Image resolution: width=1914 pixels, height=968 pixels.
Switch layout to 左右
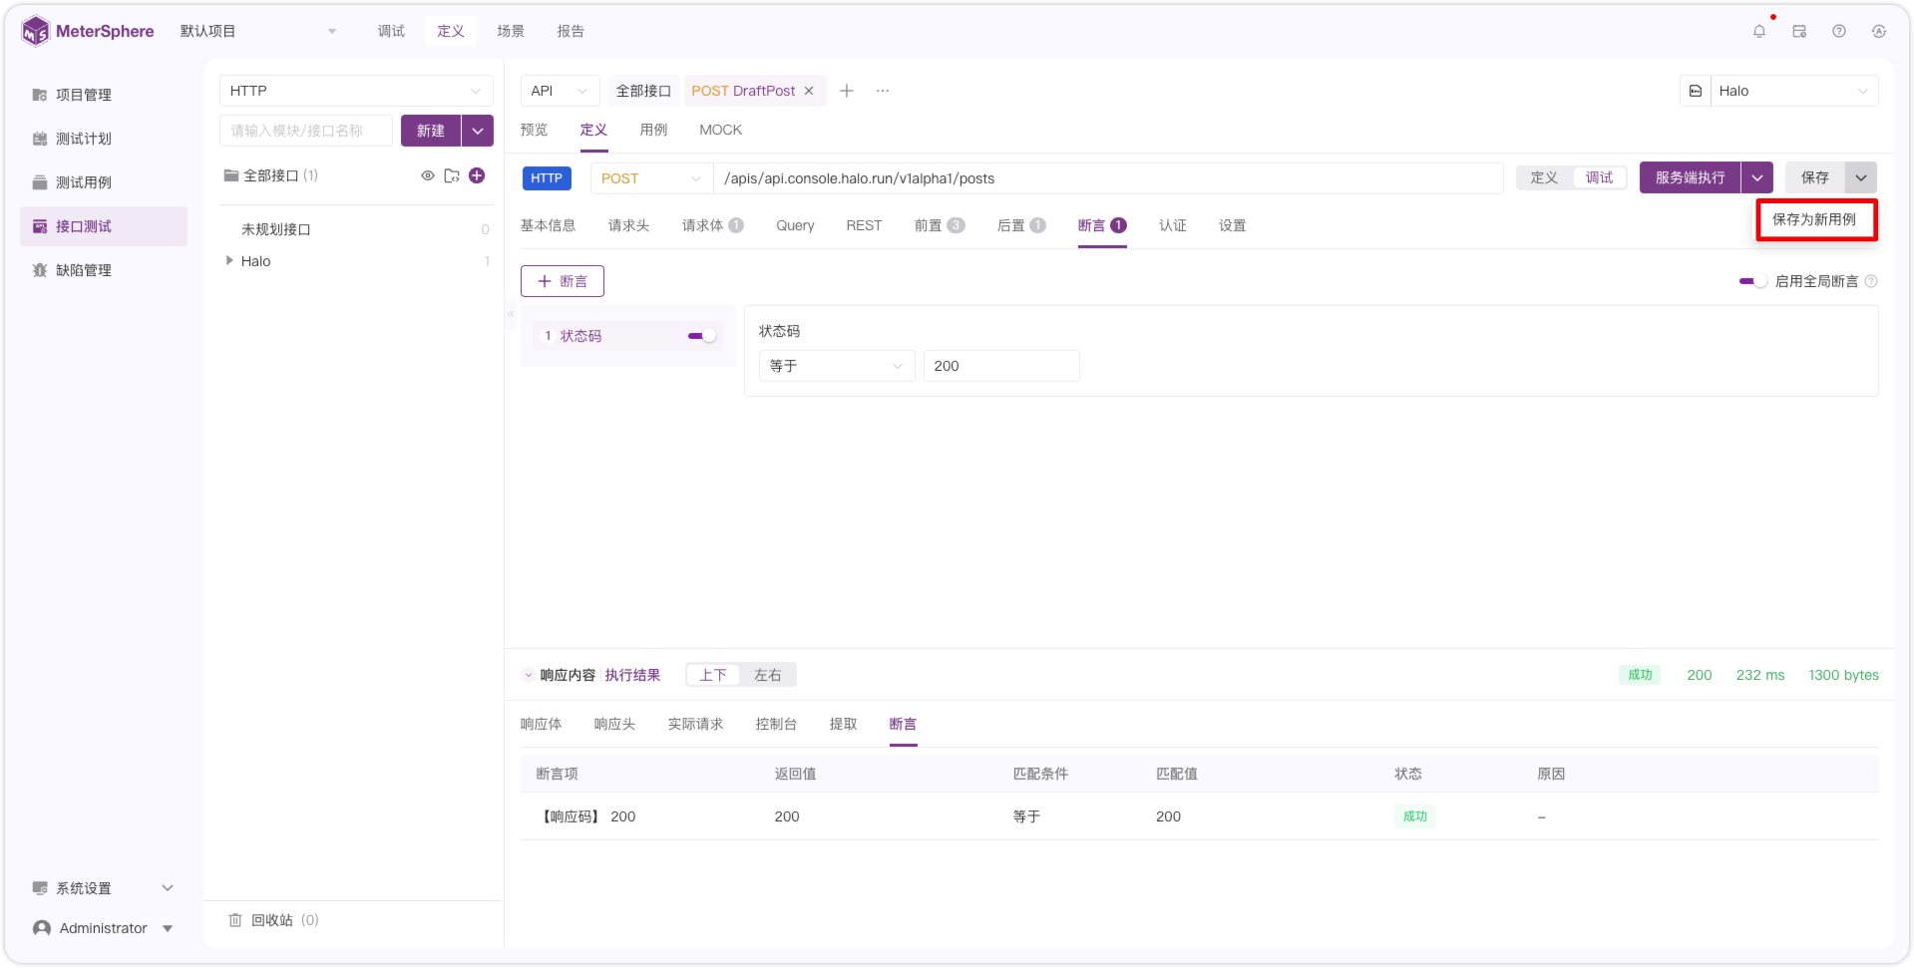coord(768,675)
